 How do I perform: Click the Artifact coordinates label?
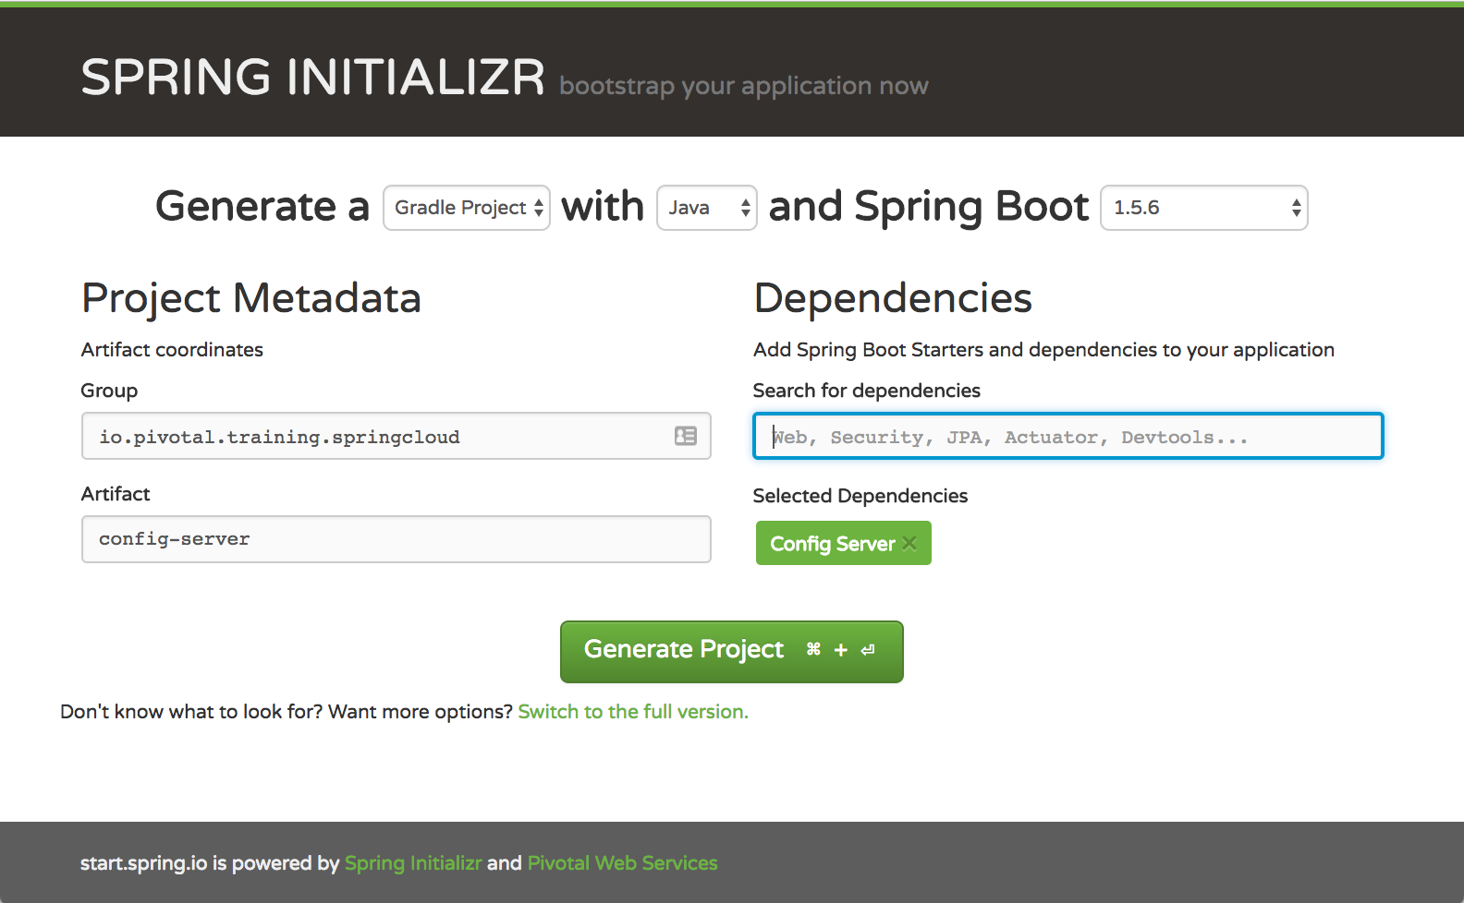tap(172, 350)
